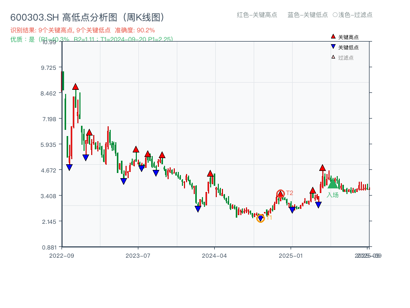The height and width of the screenshot is (308, 410).
Task: Click the red peak triangle marker in 2025
Action: pos(322,167)
